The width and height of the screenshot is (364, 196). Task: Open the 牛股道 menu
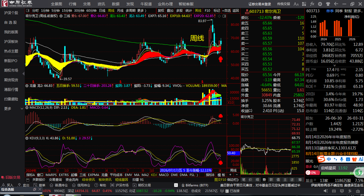point(146,4)
